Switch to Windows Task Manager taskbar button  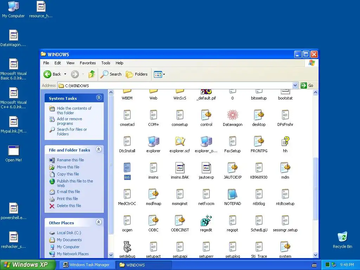click(87, 265)
